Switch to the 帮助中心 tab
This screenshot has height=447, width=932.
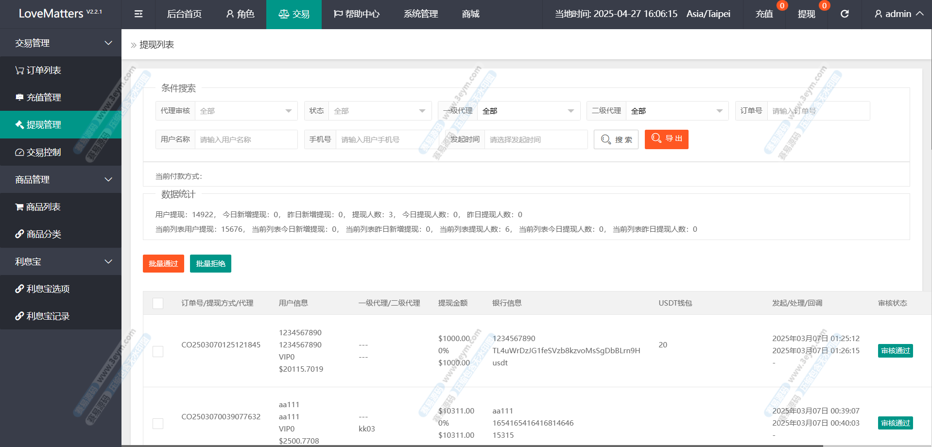(x=357, y=14)
